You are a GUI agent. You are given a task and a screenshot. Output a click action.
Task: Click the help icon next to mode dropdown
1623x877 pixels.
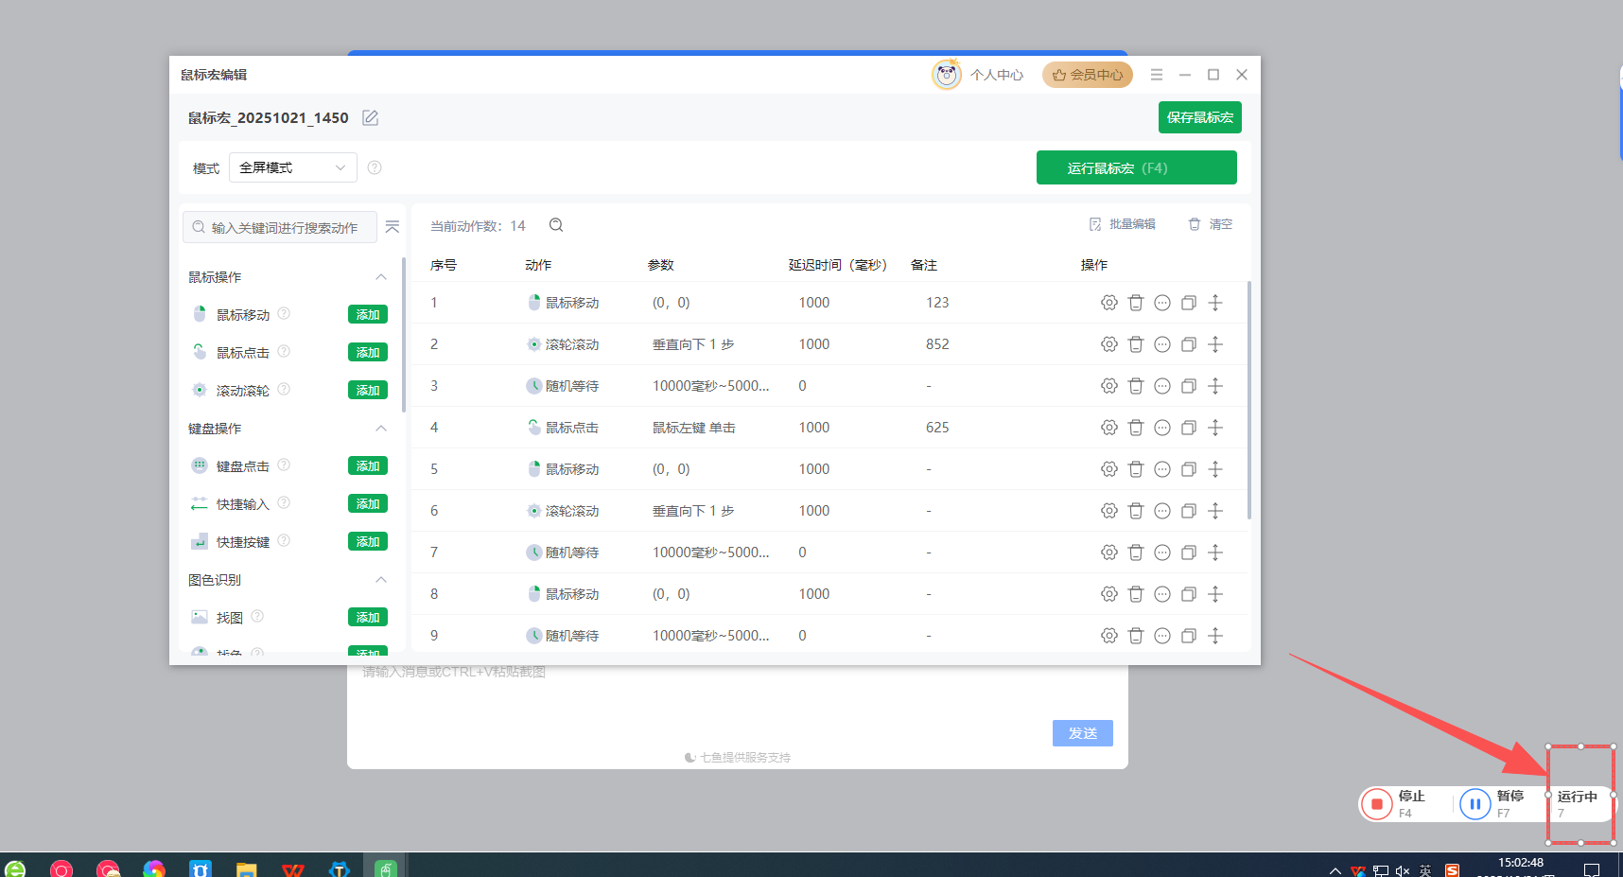(375, 167)
